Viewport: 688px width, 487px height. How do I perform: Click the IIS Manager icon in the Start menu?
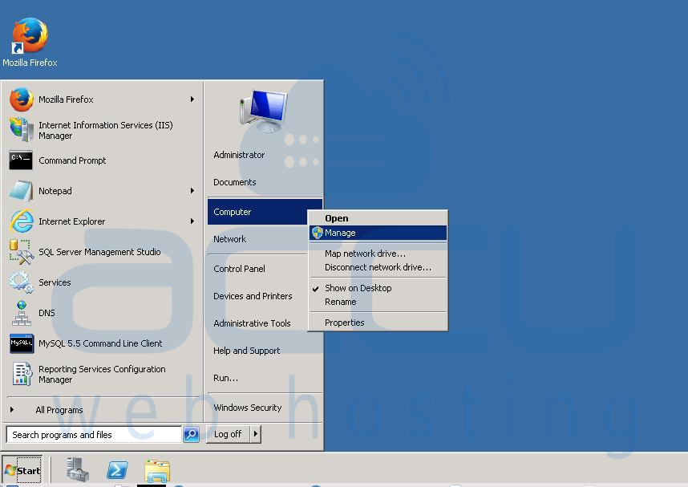[x=22, y=130]
